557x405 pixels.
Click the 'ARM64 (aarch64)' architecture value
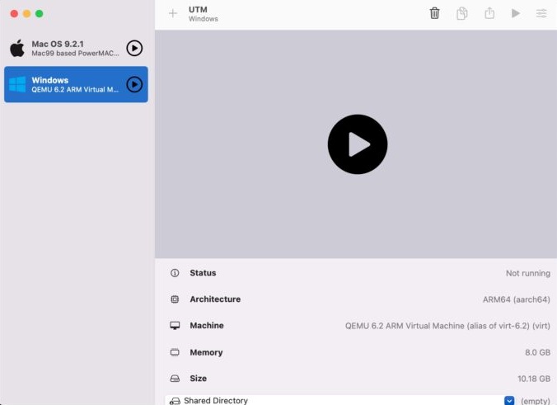pyautogui.click(x=516, y=299)
